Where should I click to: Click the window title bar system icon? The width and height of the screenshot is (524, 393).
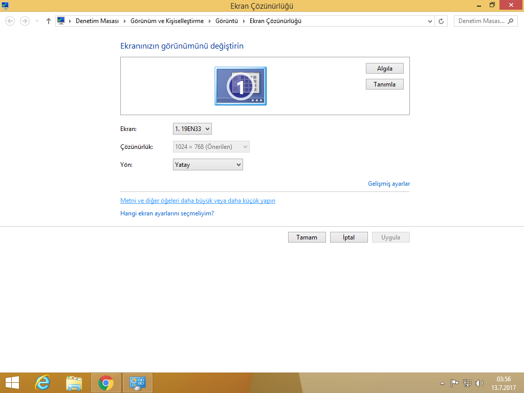pos(5,5)
